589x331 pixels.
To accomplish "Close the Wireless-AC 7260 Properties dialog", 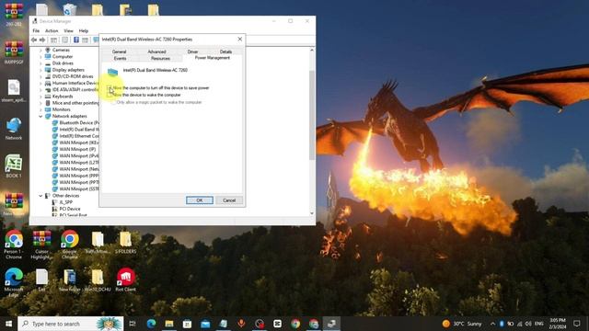I will (x=239, y=39).
